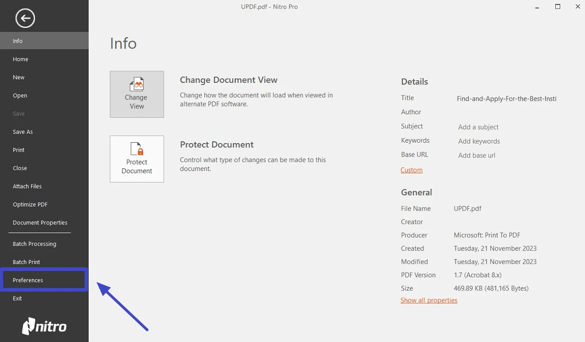This screenshot has width=585, height=342.
Task: Open Optimize PDF from the sidebar
Action: (30, 204)
